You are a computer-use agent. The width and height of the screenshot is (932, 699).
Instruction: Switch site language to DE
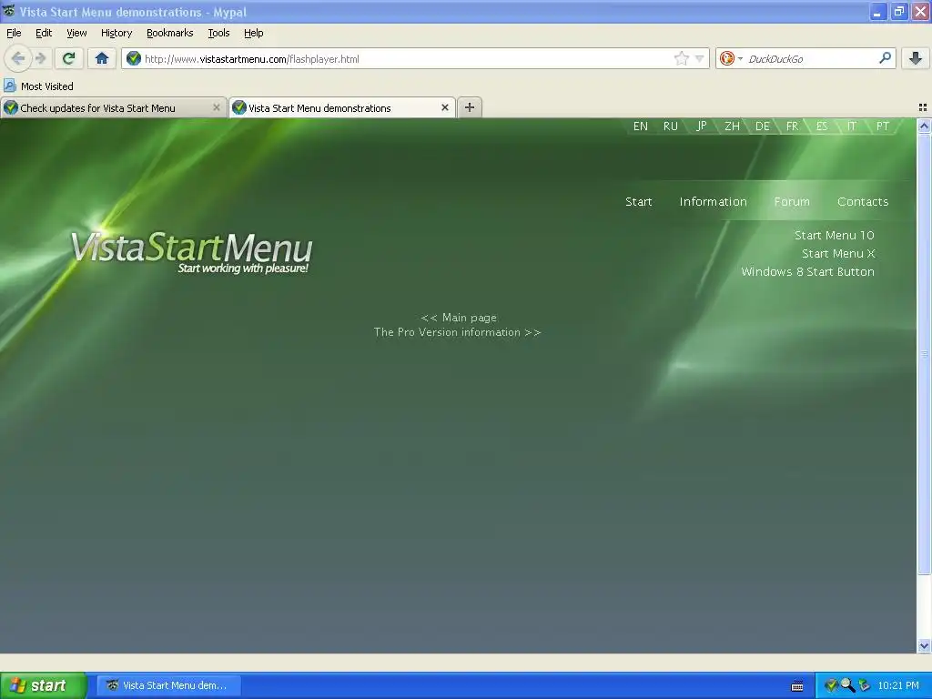(x=762, y=126)
